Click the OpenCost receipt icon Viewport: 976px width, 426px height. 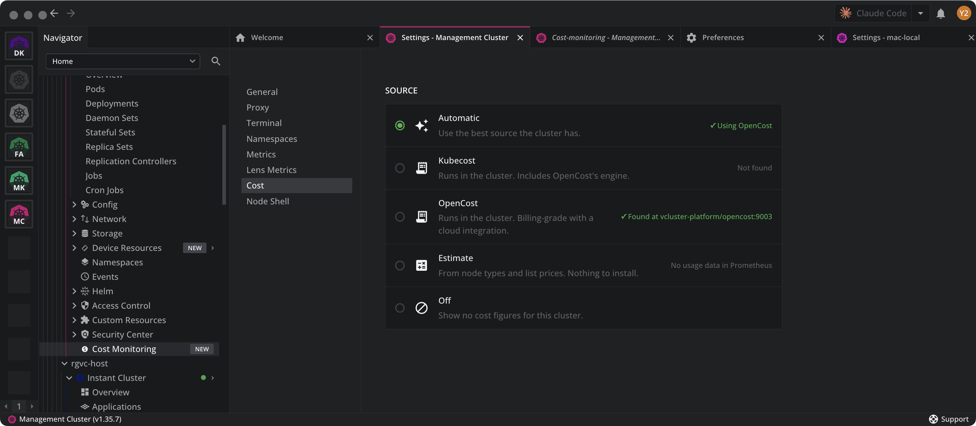click(x=421, y=217)
